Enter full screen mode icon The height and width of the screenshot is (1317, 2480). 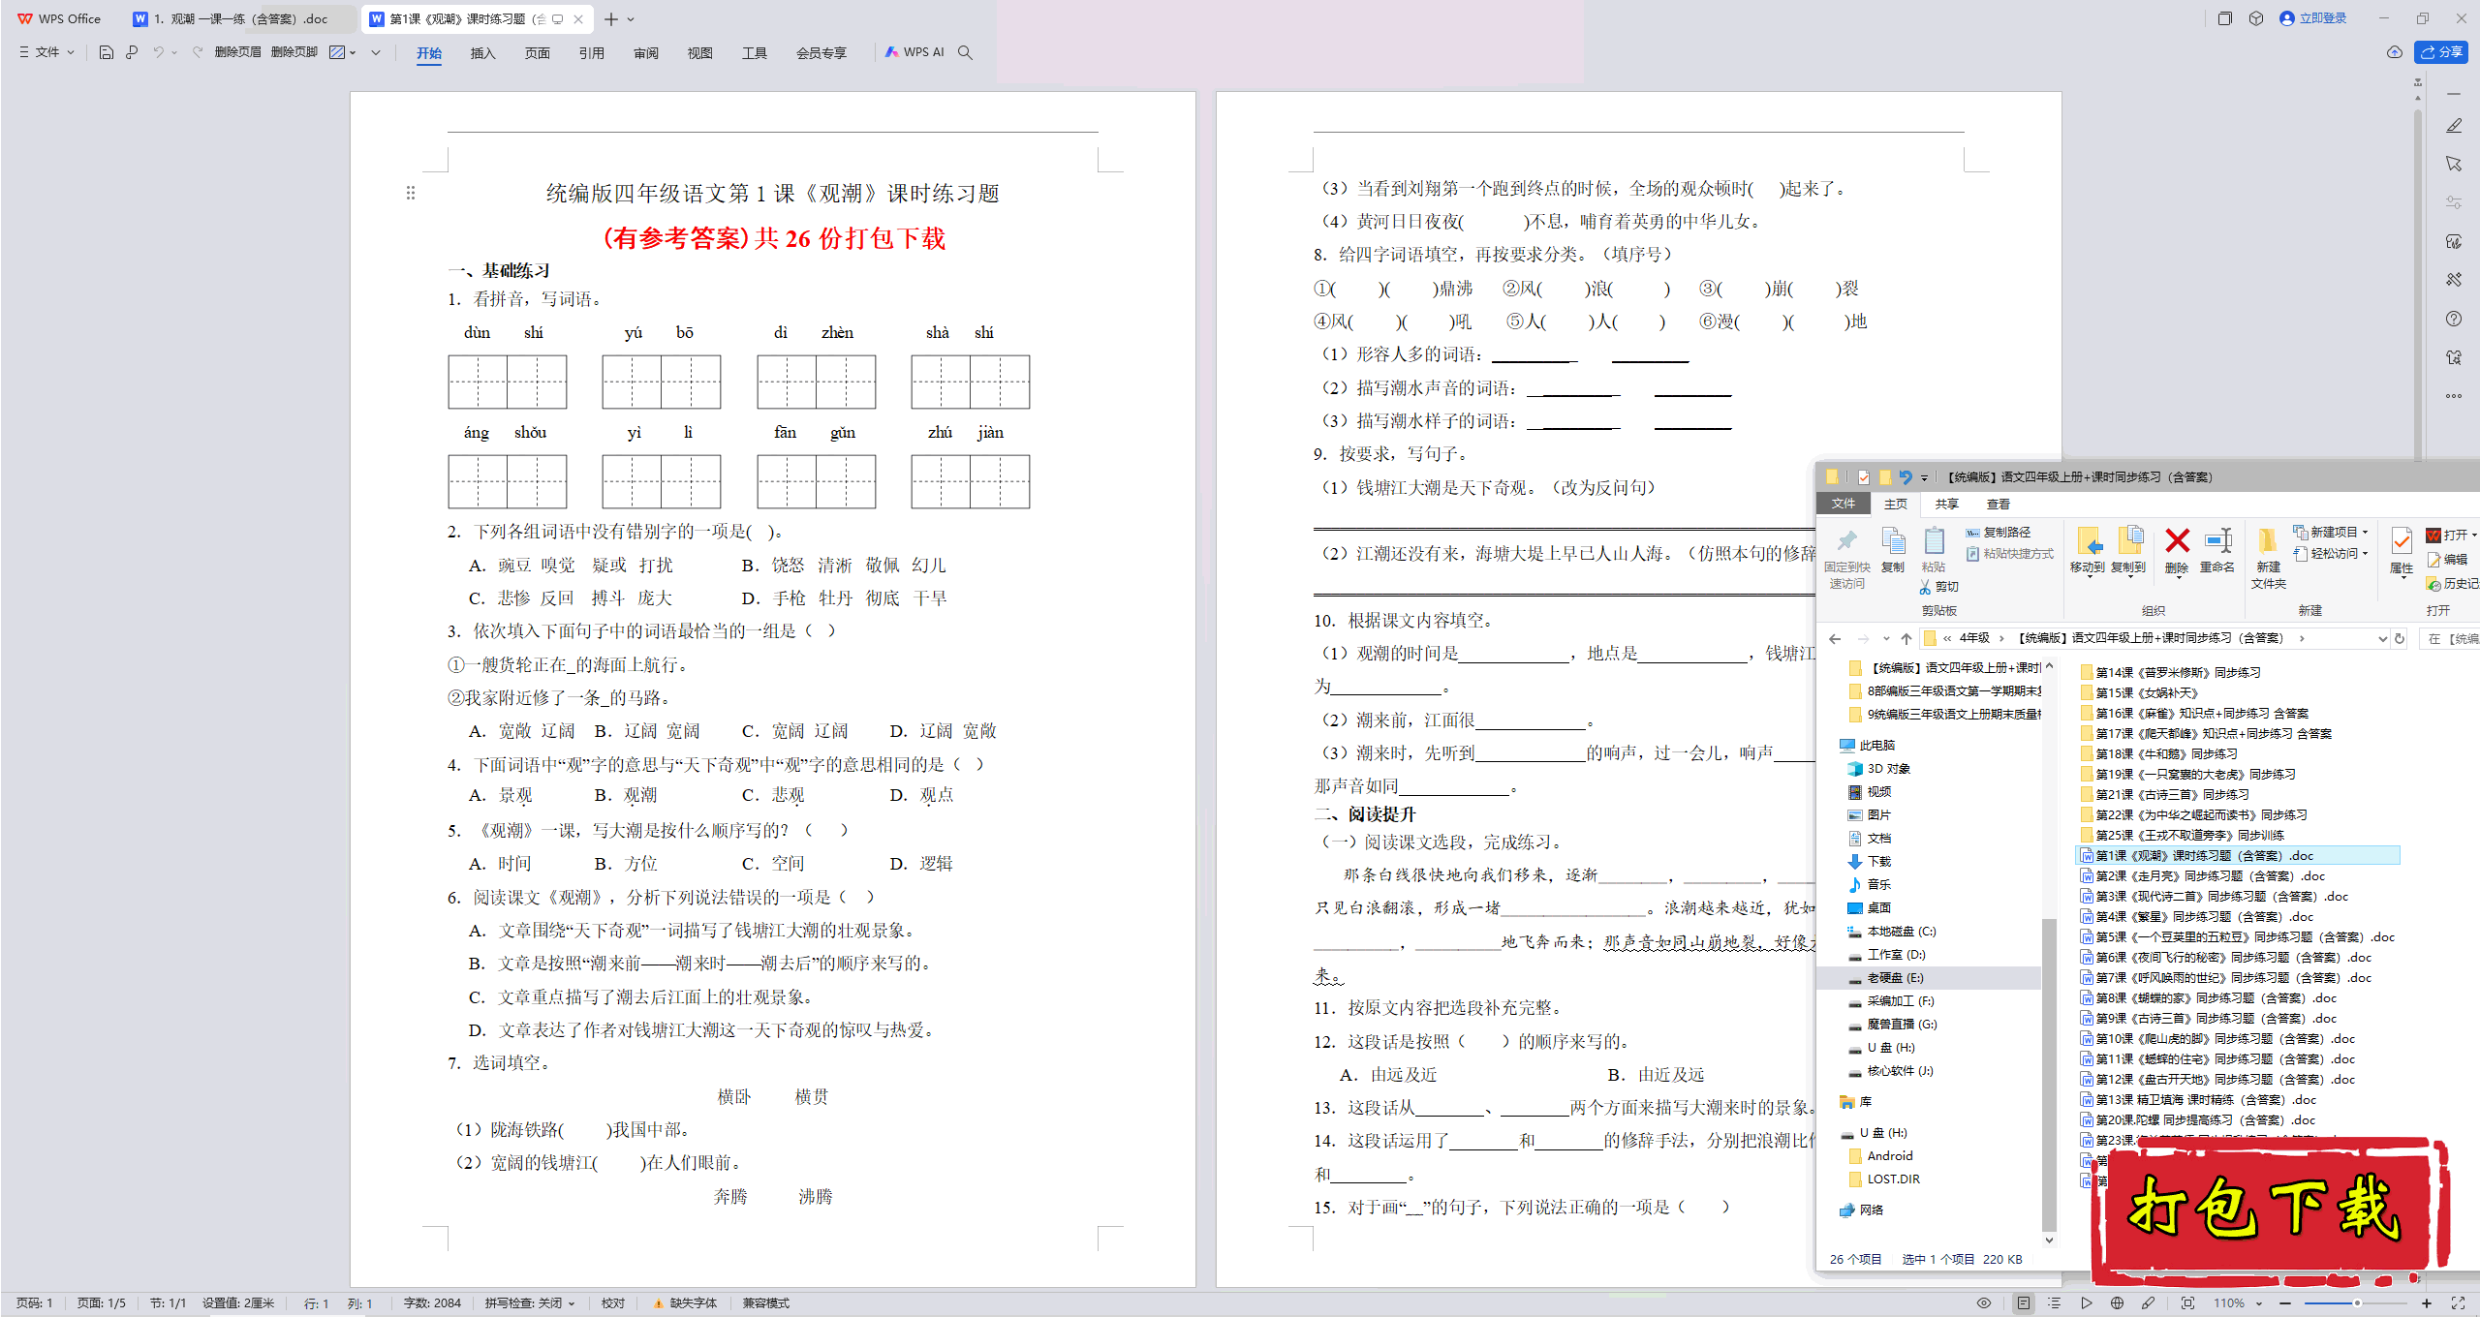click(2458, 1303)
